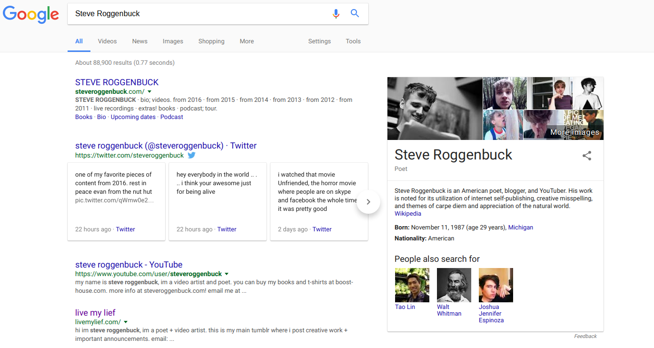Click into the search box text field
Screen dimensions: 654x348
(200, 14)
